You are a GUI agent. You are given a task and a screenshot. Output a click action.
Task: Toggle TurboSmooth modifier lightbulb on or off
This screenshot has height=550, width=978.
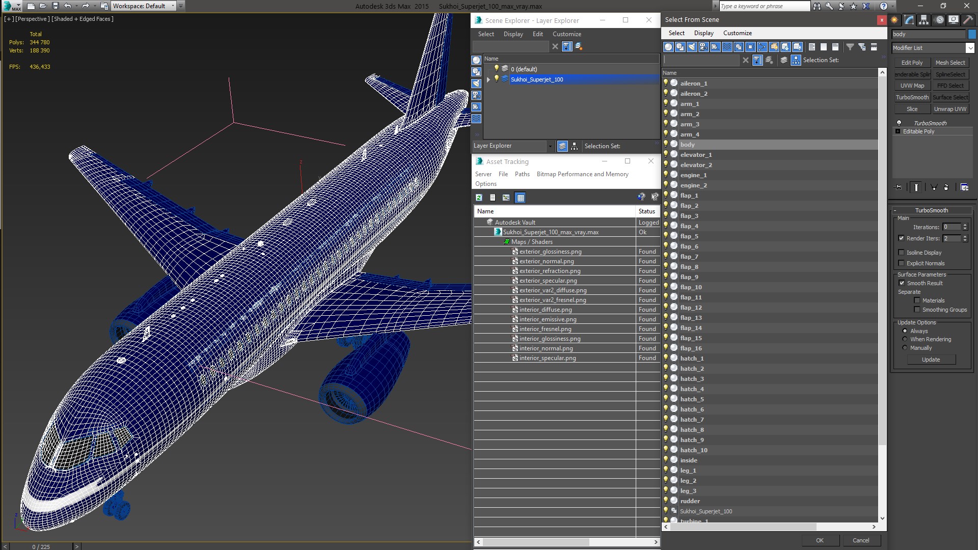(x=899, y=123)
